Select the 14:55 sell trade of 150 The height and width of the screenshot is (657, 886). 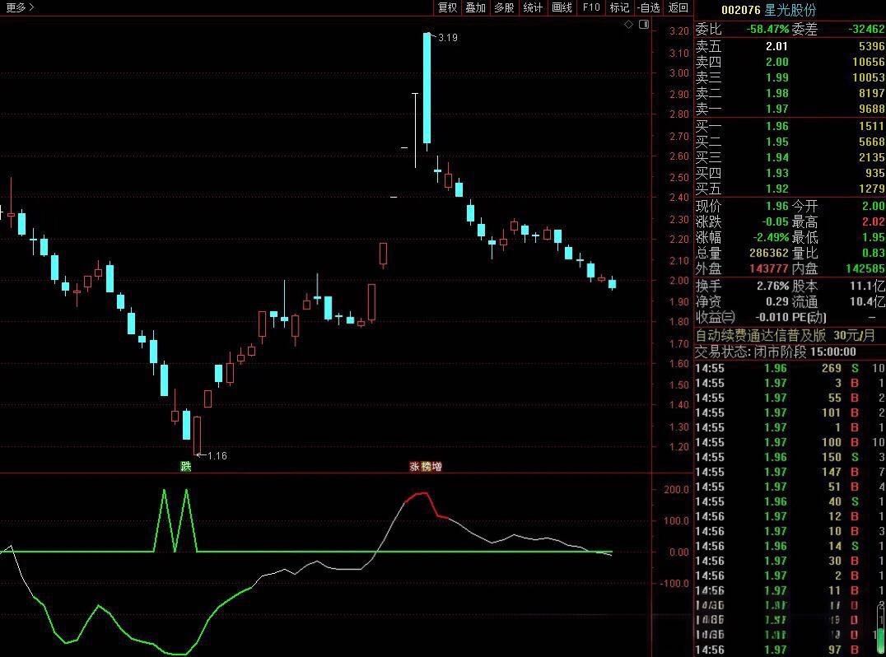(x=790, y=457)
